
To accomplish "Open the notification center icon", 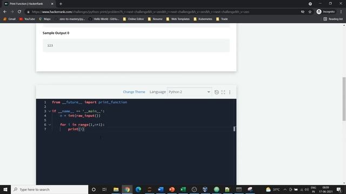I will pos(339,189).
